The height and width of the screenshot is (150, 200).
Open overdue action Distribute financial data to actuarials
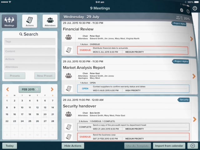132,50
